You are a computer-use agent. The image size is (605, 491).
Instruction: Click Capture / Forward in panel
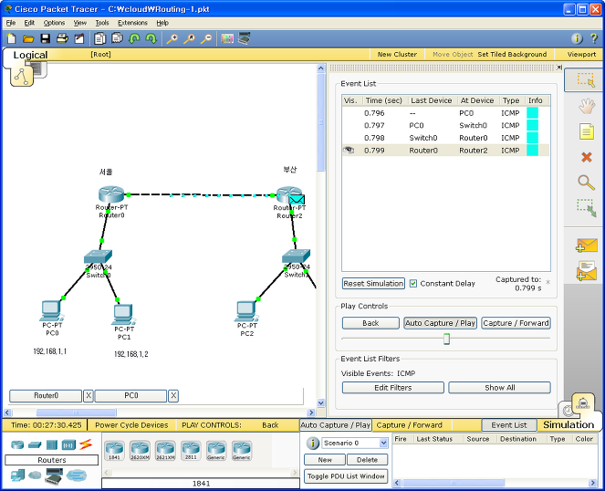516,323
